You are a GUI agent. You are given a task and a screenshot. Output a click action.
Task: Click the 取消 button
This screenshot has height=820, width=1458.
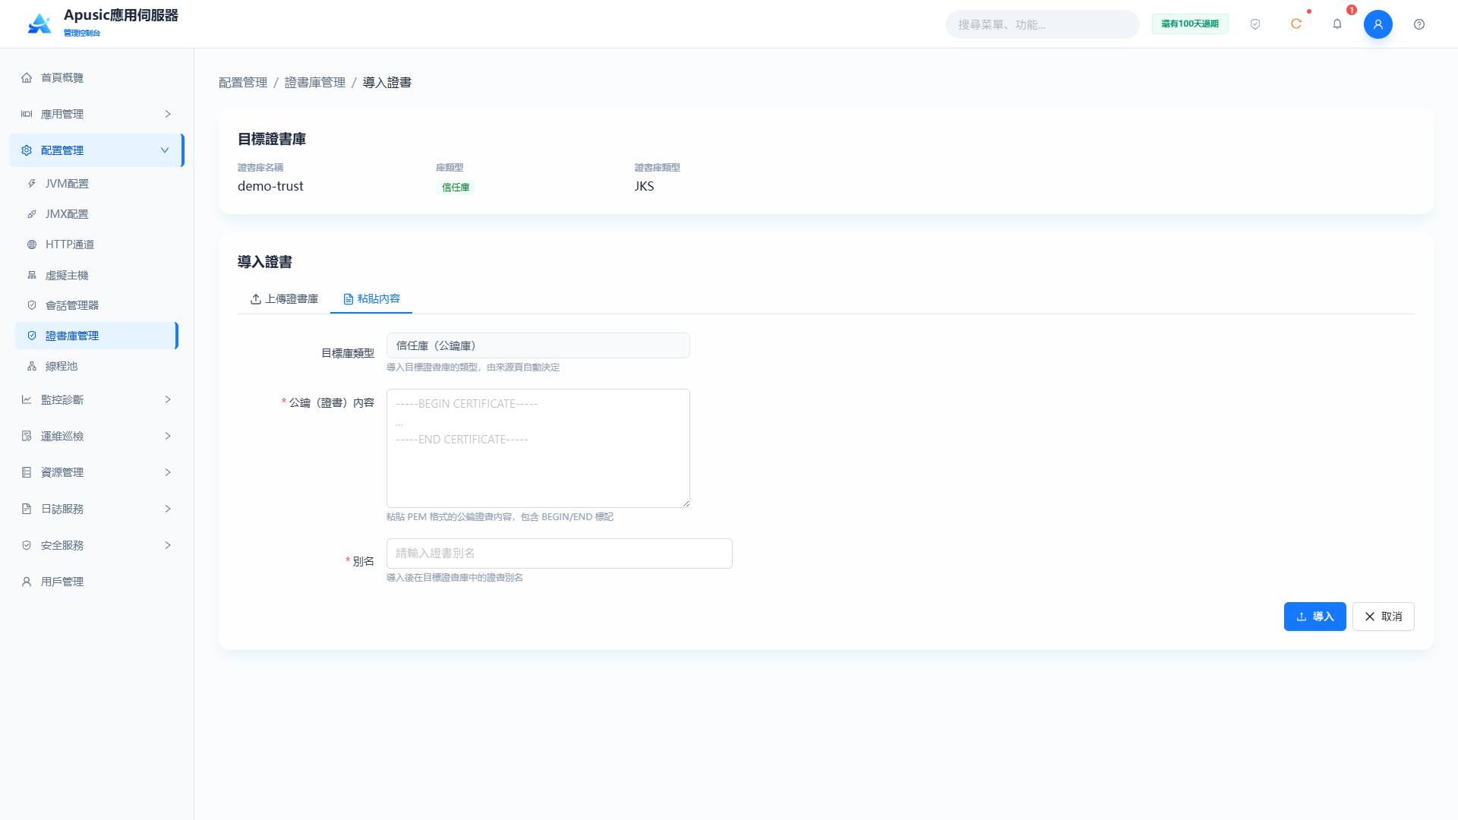pyautogui.click(x=1383, y=617)
